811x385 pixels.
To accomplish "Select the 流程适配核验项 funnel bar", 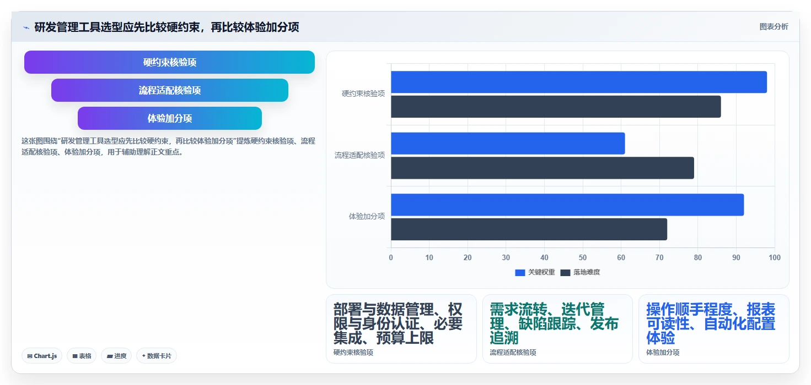I will tap(170, 90).
